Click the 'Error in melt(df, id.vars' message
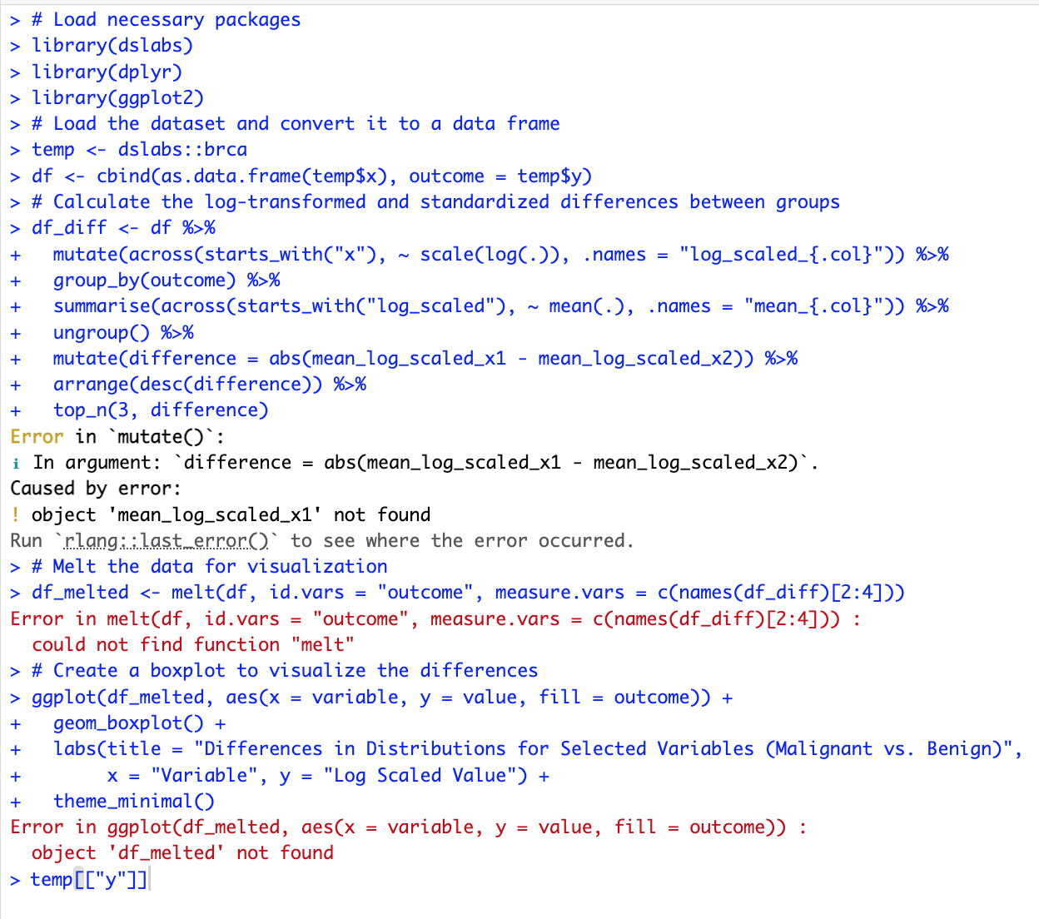 (435, 618)
